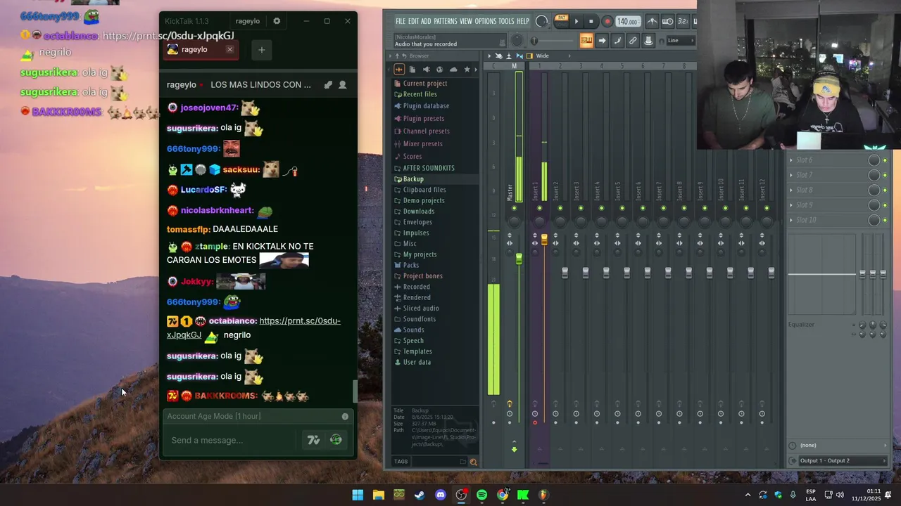
Task: Switch to PAT pattern mode
Action: 561,18
